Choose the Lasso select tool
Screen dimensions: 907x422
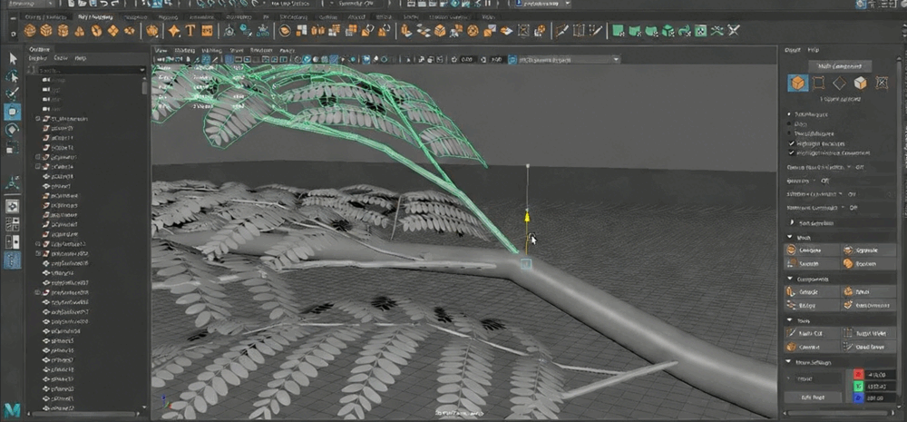click(13, 75)
